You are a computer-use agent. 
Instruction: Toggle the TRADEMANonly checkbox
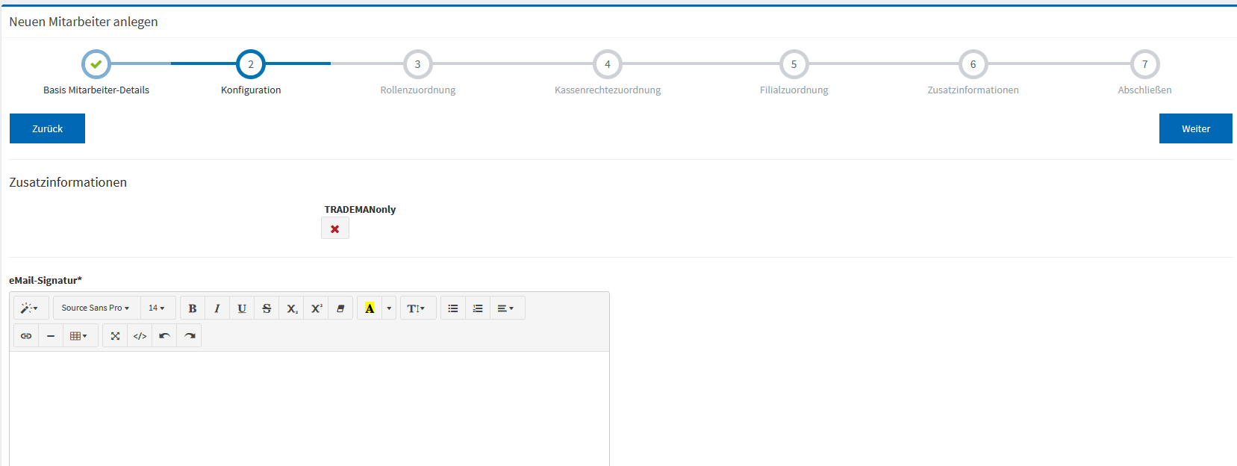click(335, 229)
